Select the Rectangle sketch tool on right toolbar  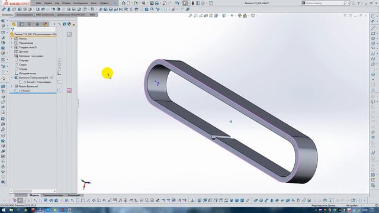pyautogui.click(x=373, y=33)
